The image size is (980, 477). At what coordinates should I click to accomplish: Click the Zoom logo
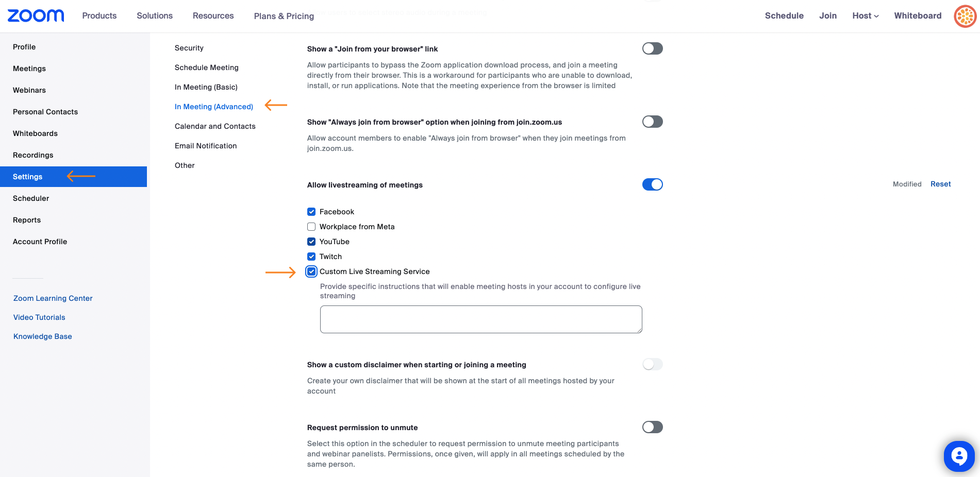[36, 15]
